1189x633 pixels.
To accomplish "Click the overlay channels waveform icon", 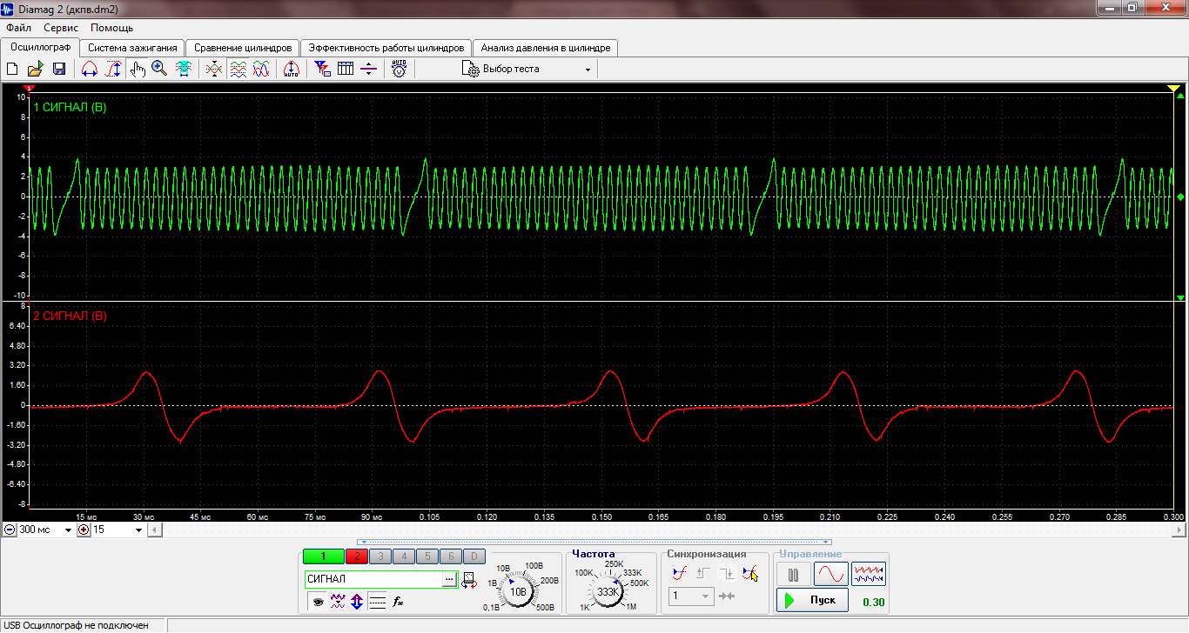I will coord(214,70).
